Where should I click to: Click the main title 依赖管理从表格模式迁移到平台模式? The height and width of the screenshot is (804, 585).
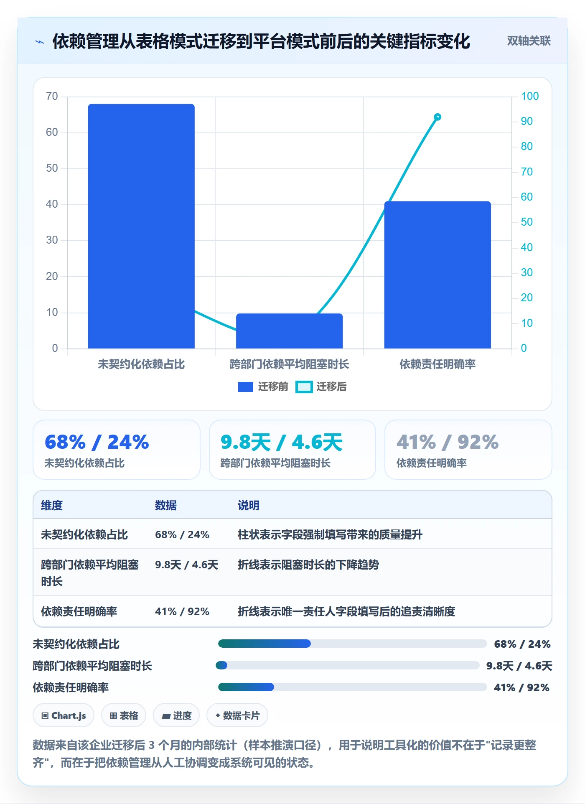(x=262, y=41)
